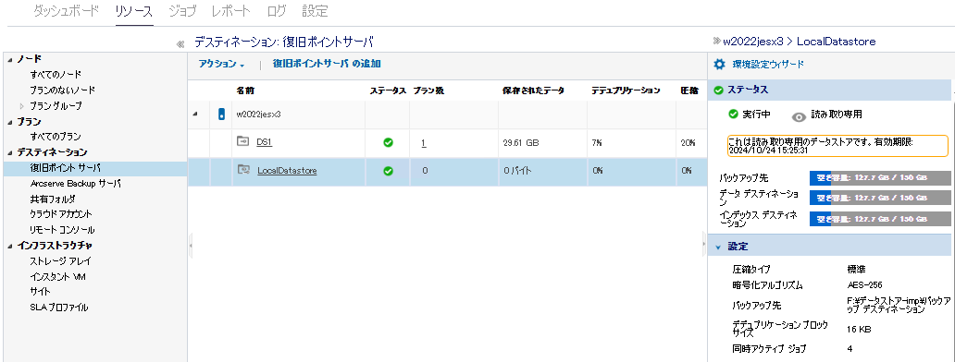955x362 pixels.
Task: Click the green status check for DS1
Action: click(x=388, y=143)
